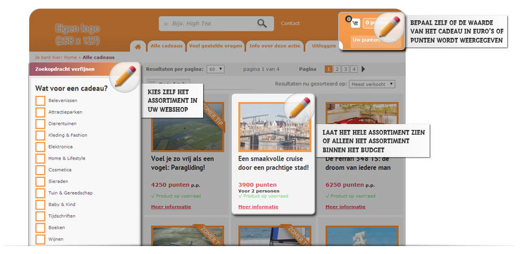The width and height of the screenshot is (521, 254).
Task: Tick the Boeken checkbox
Action: (40, 228)
